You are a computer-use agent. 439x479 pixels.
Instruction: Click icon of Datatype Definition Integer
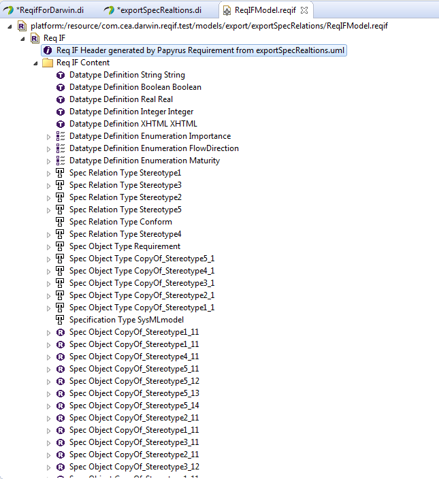[61, 112]
